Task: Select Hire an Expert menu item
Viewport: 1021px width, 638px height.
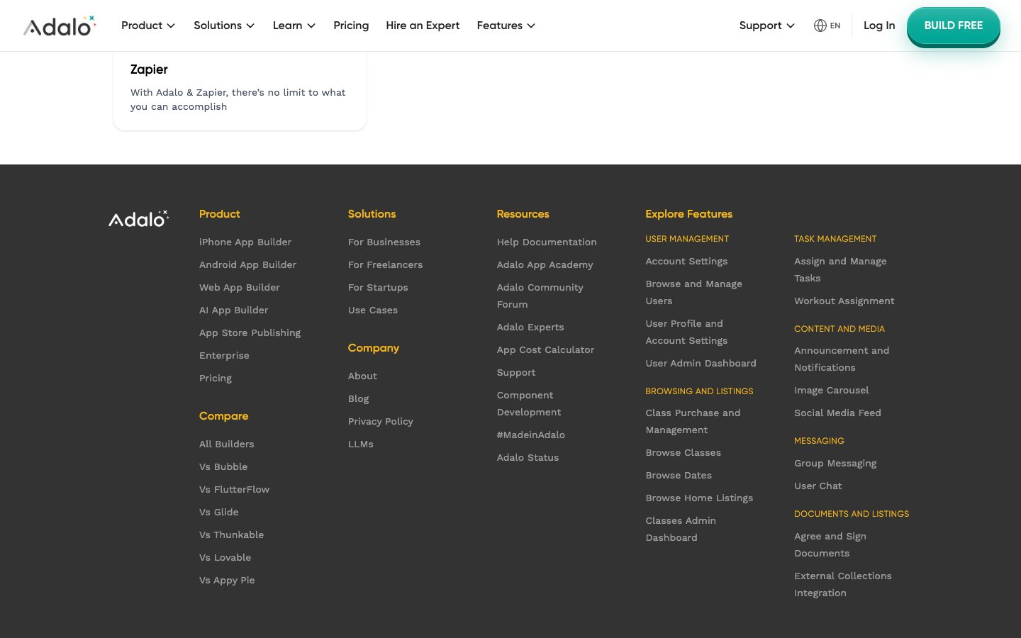Action: [x=423, y=26]
